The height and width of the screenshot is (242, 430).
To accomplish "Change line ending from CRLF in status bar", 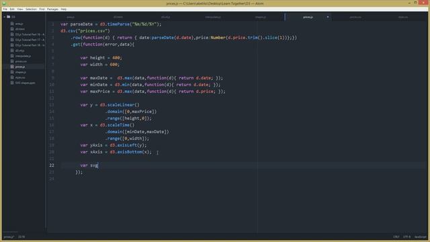I will point(396,237).
